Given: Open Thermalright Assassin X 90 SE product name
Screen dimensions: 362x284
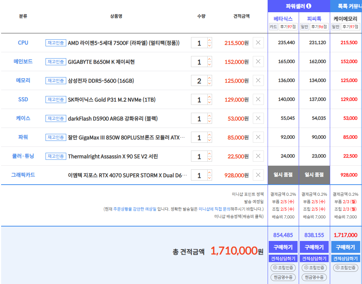Looking at the screenshot, I should [113, 156].
